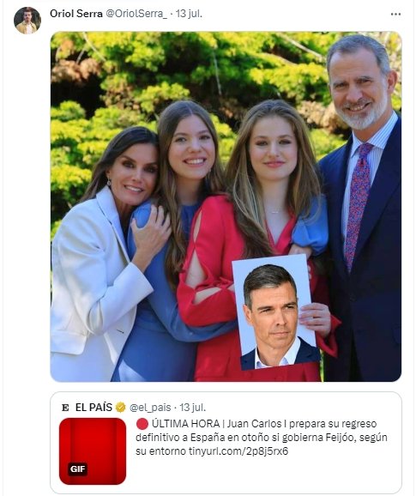Play the red GIF thumbnail

tap(93, 451)
